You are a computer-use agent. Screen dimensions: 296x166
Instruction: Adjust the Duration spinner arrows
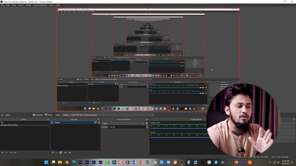coord(147,127)
